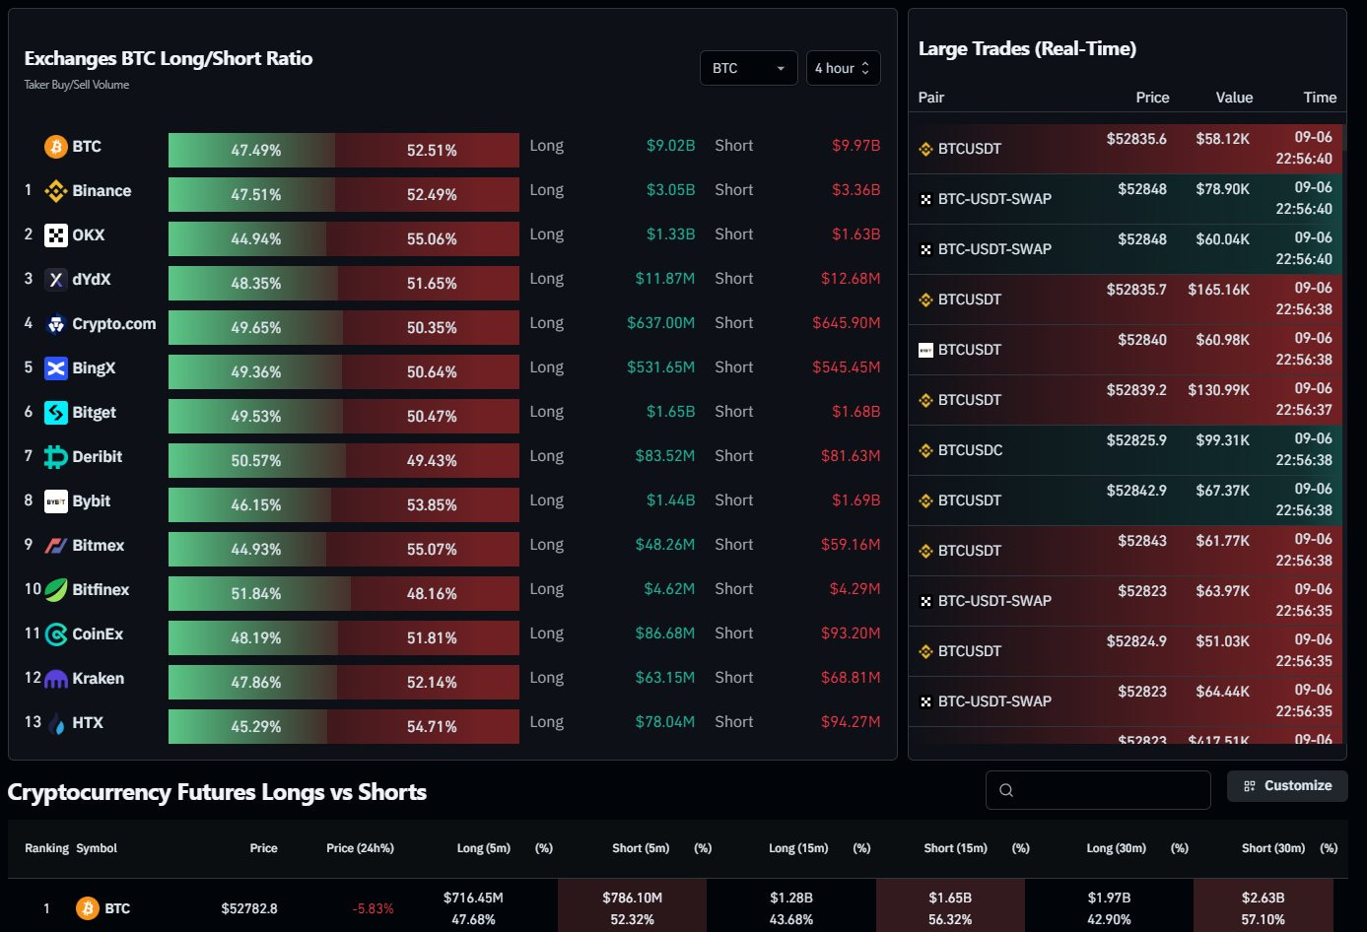Screen dimensions: 1367x932
Task: Click the Ranking column header
Action: click(47, 848)
